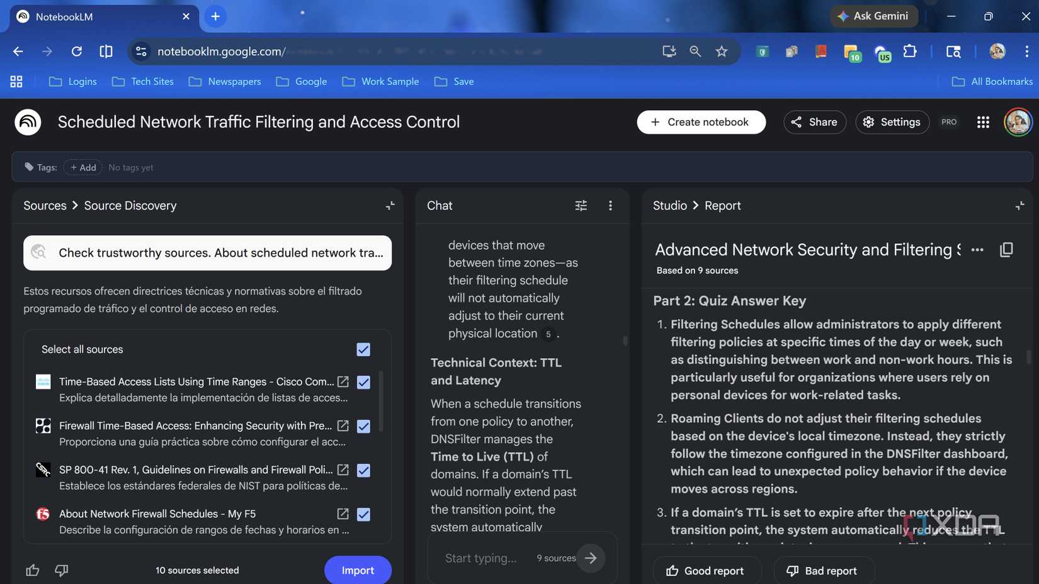Image resolution: width=1039 pixels, height=584 pixels.
Task: Give thumbs up to discovered sources
Action: [x=33, y=570]
